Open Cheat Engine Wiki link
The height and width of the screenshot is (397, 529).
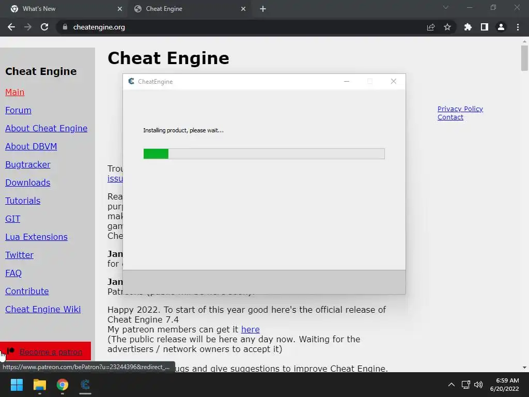click(43, 309)
